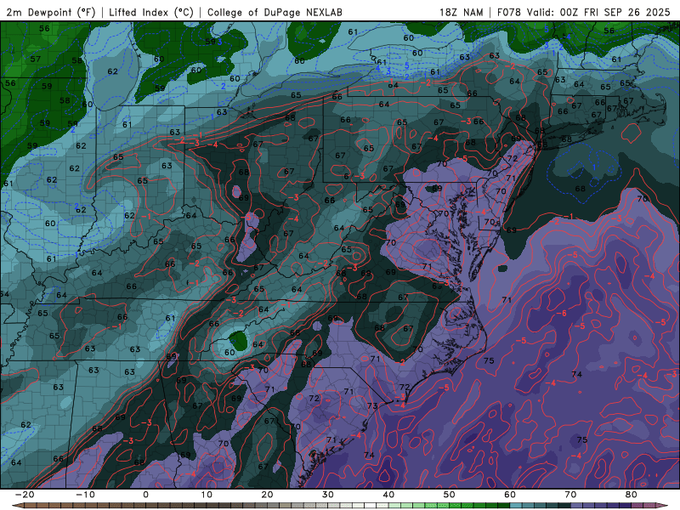Click the '-10' color scale tick label

click(x=85, y=495)
